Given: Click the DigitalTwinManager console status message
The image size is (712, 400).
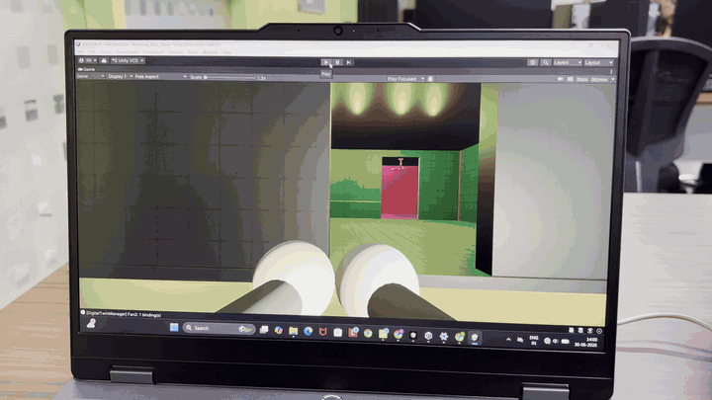Looking at the screenshot, I should tap(121, 314).
